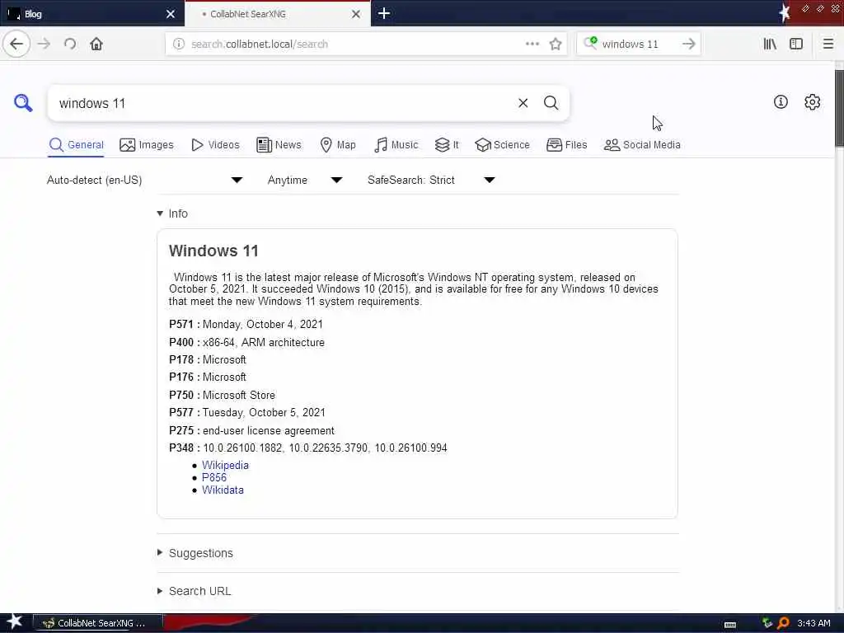844x633 pixels.
Task: Click the network tray icon
Action: (x=767, y=623)
